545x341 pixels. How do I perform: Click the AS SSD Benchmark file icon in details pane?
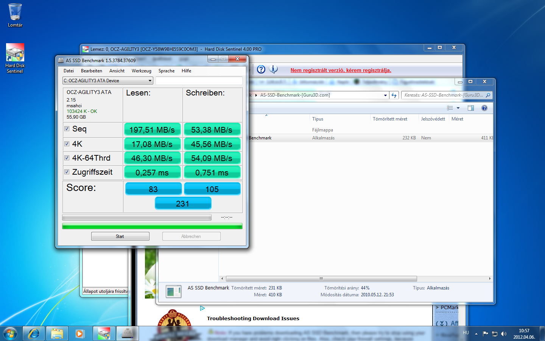tap(173, 291)
